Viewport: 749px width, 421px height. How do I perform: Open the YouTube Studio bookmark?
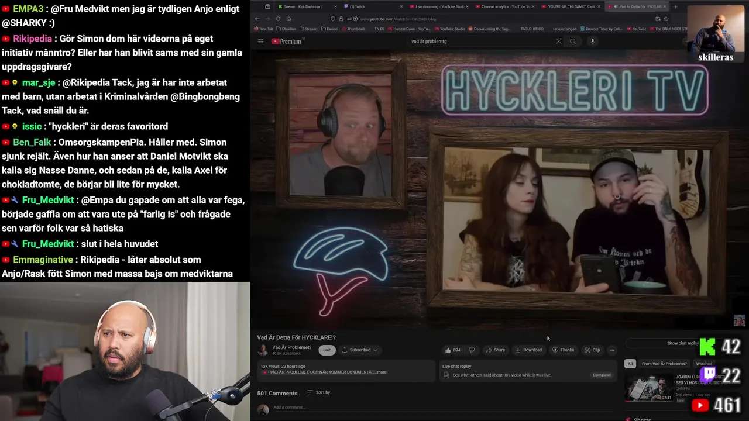click(x=449, y=29)
